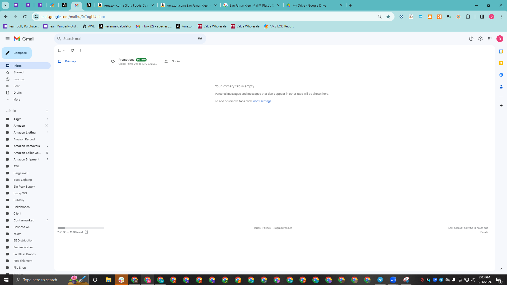Close the Glory Foods Amazon tab
Screen dimensions: 507x285
[x=152, y=5]
